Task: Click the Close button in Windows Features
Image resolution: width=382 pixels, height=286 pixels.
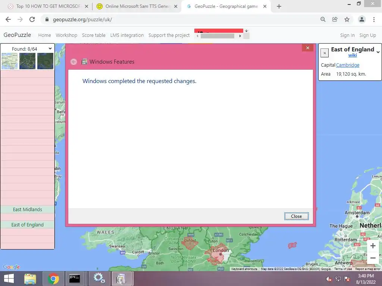Action: [296, 216]
